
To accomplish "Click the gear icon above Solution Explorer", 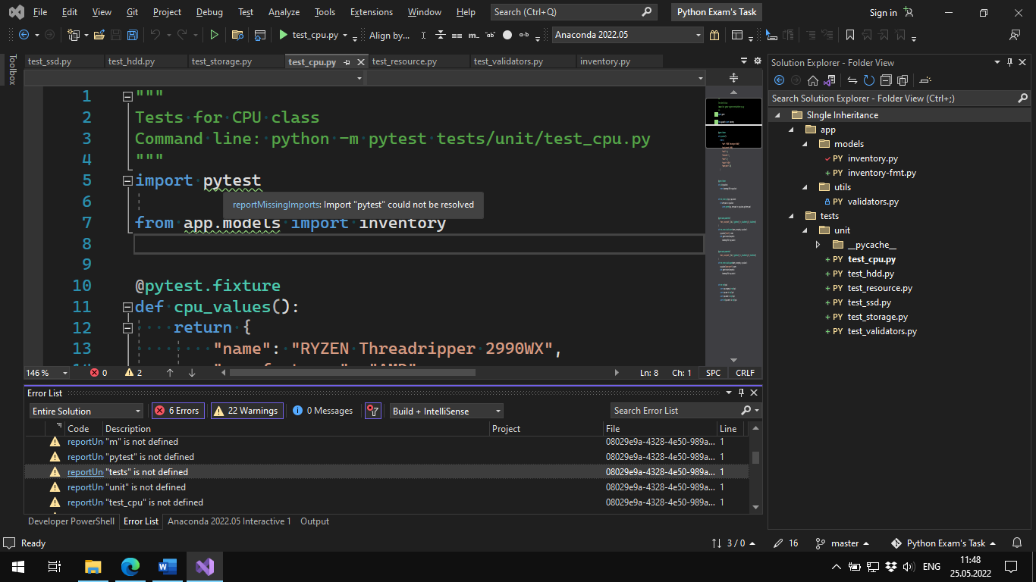I will pyautogui.click(x=757, y=62).
